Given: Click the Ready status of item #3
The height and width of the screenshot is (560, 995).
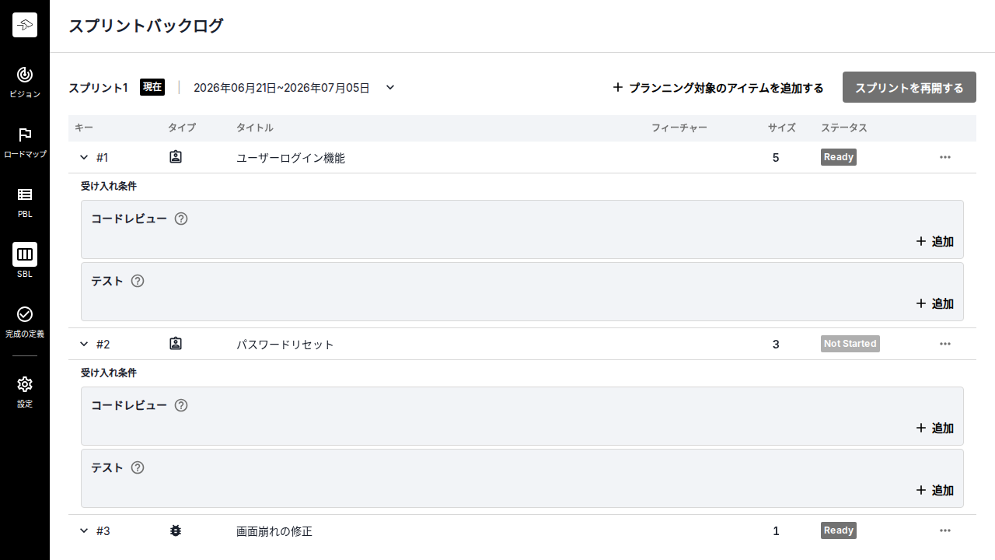Looking at the screenshot, I should (839, 530).
